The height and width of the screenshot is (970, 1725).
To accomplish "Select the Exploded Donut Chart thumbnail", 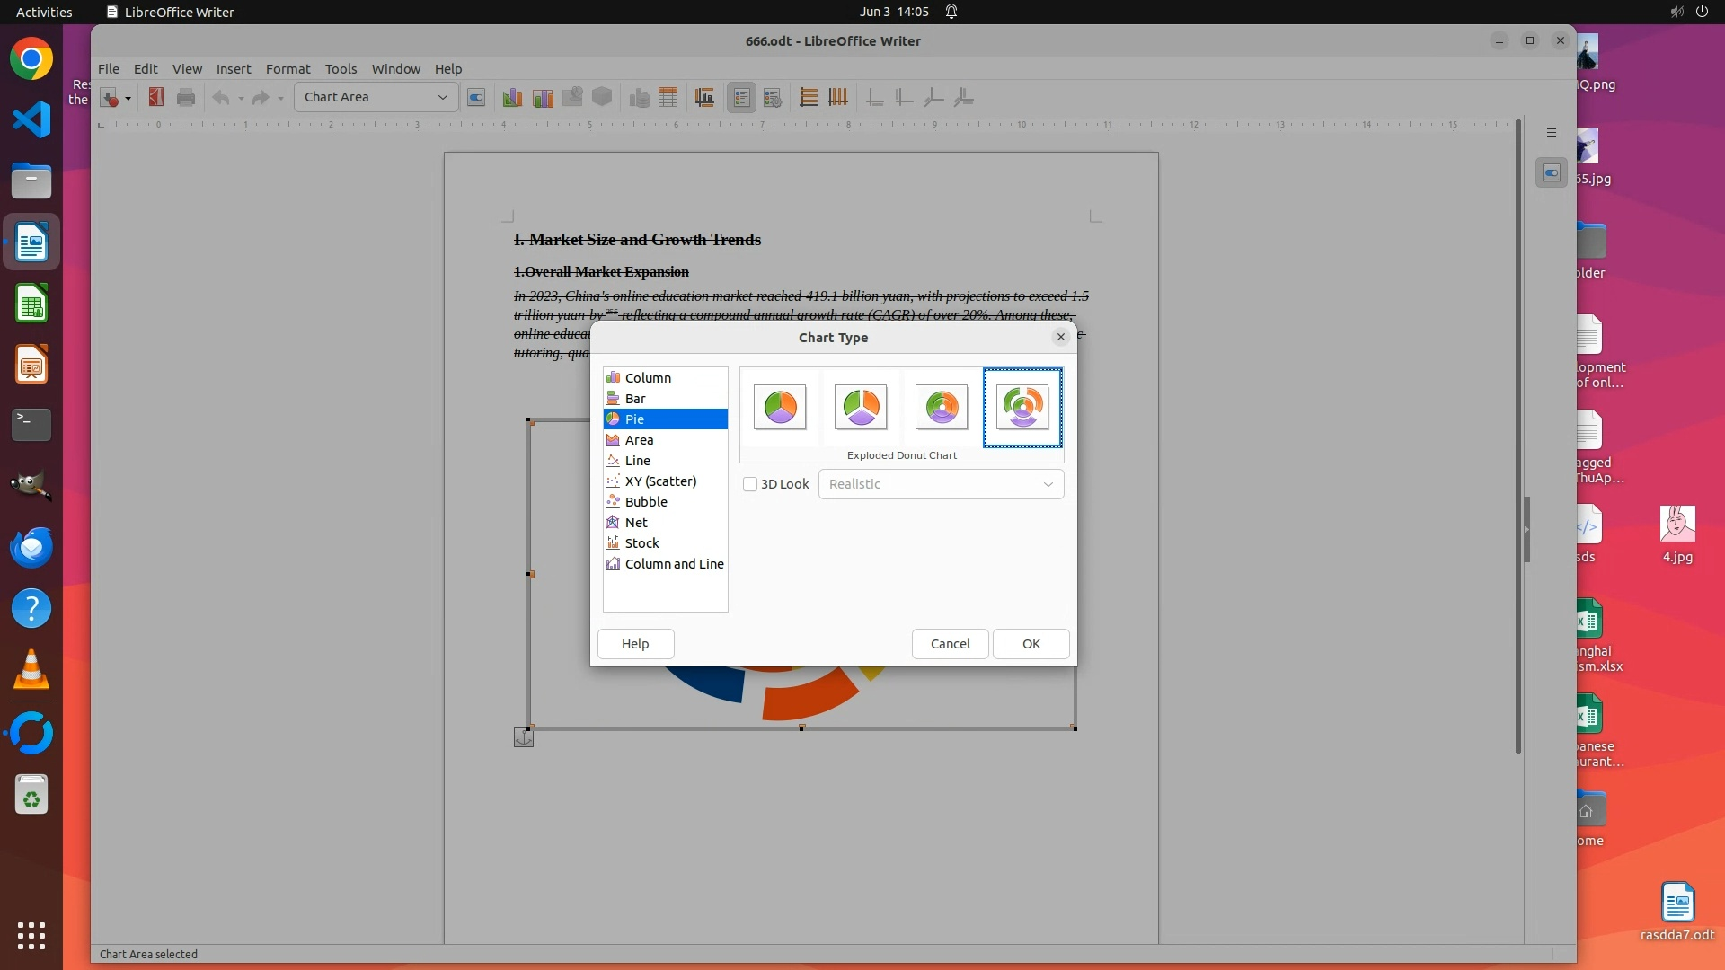I will click(x=1022, y=407).
